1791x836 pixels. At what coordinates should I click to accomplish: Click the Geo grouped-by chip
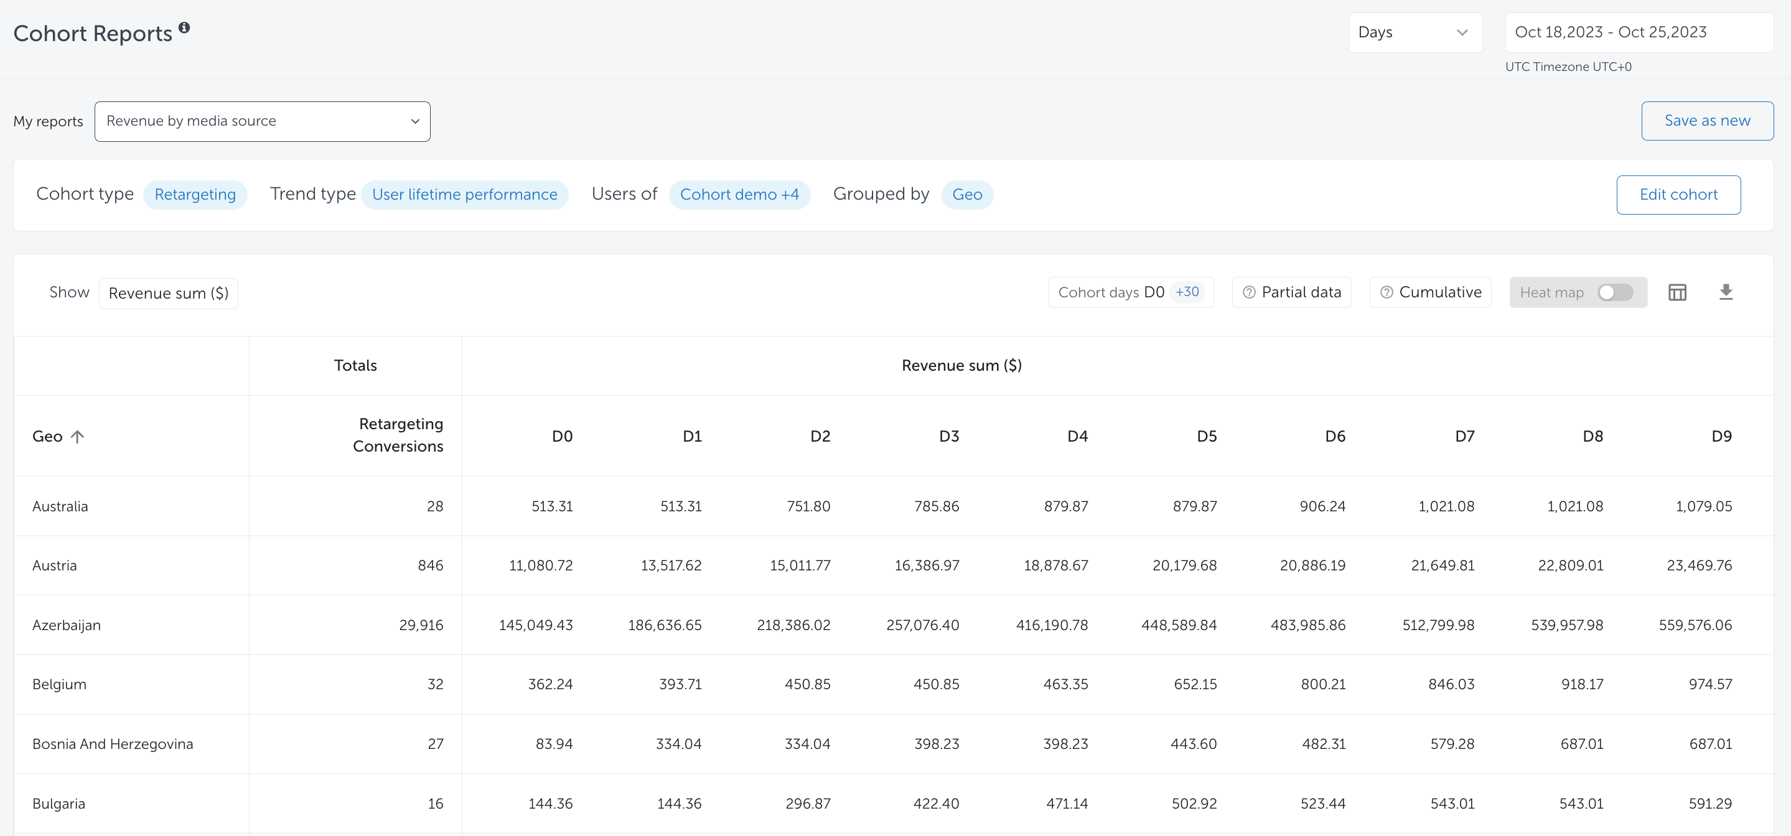pyautogui.click(x=966, y=195)
